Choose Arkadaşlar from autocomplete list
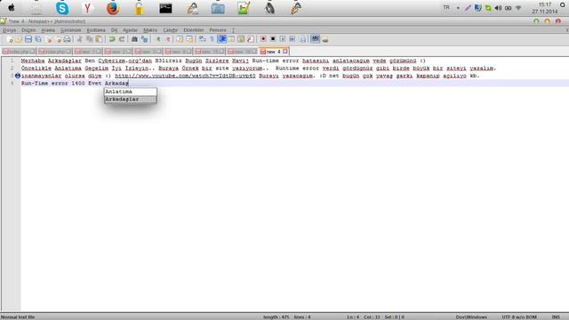569x320 pixels. (131, 99)
